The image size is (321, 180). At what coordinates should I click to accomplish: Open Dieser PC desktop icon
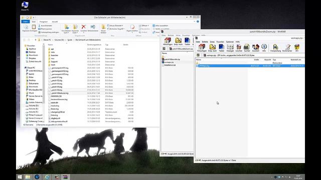(25, 6)
